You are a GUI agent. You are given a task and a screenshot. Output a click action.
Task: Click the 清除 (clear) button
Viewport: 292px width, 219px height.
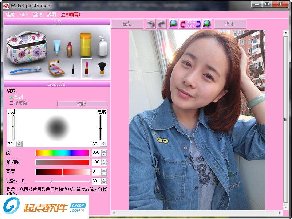coord(82,103)
